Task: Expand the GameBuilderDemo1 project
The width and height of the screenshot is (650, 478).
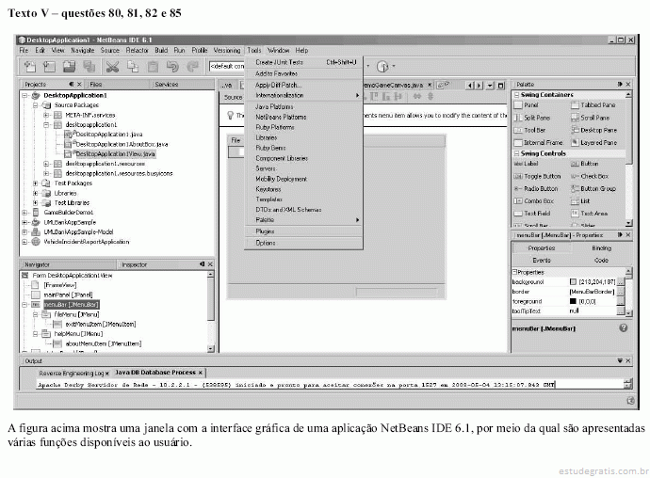Action: [x=24, y=213]
